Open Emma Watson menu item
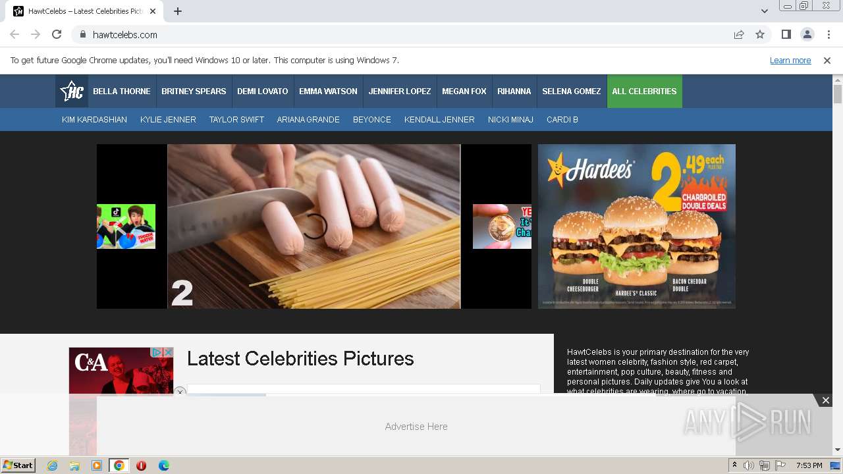 328,92
